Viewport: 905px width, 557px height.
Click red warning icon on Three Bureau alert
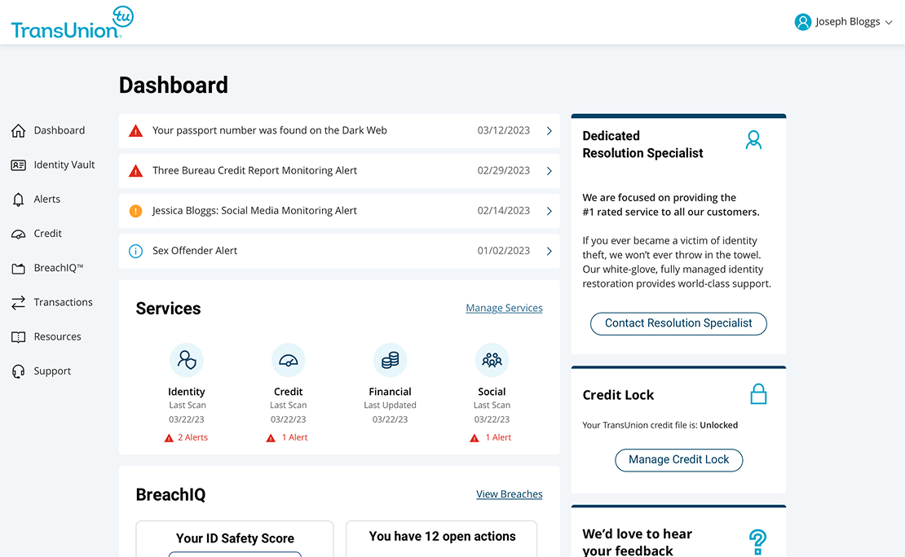(135, 171)
